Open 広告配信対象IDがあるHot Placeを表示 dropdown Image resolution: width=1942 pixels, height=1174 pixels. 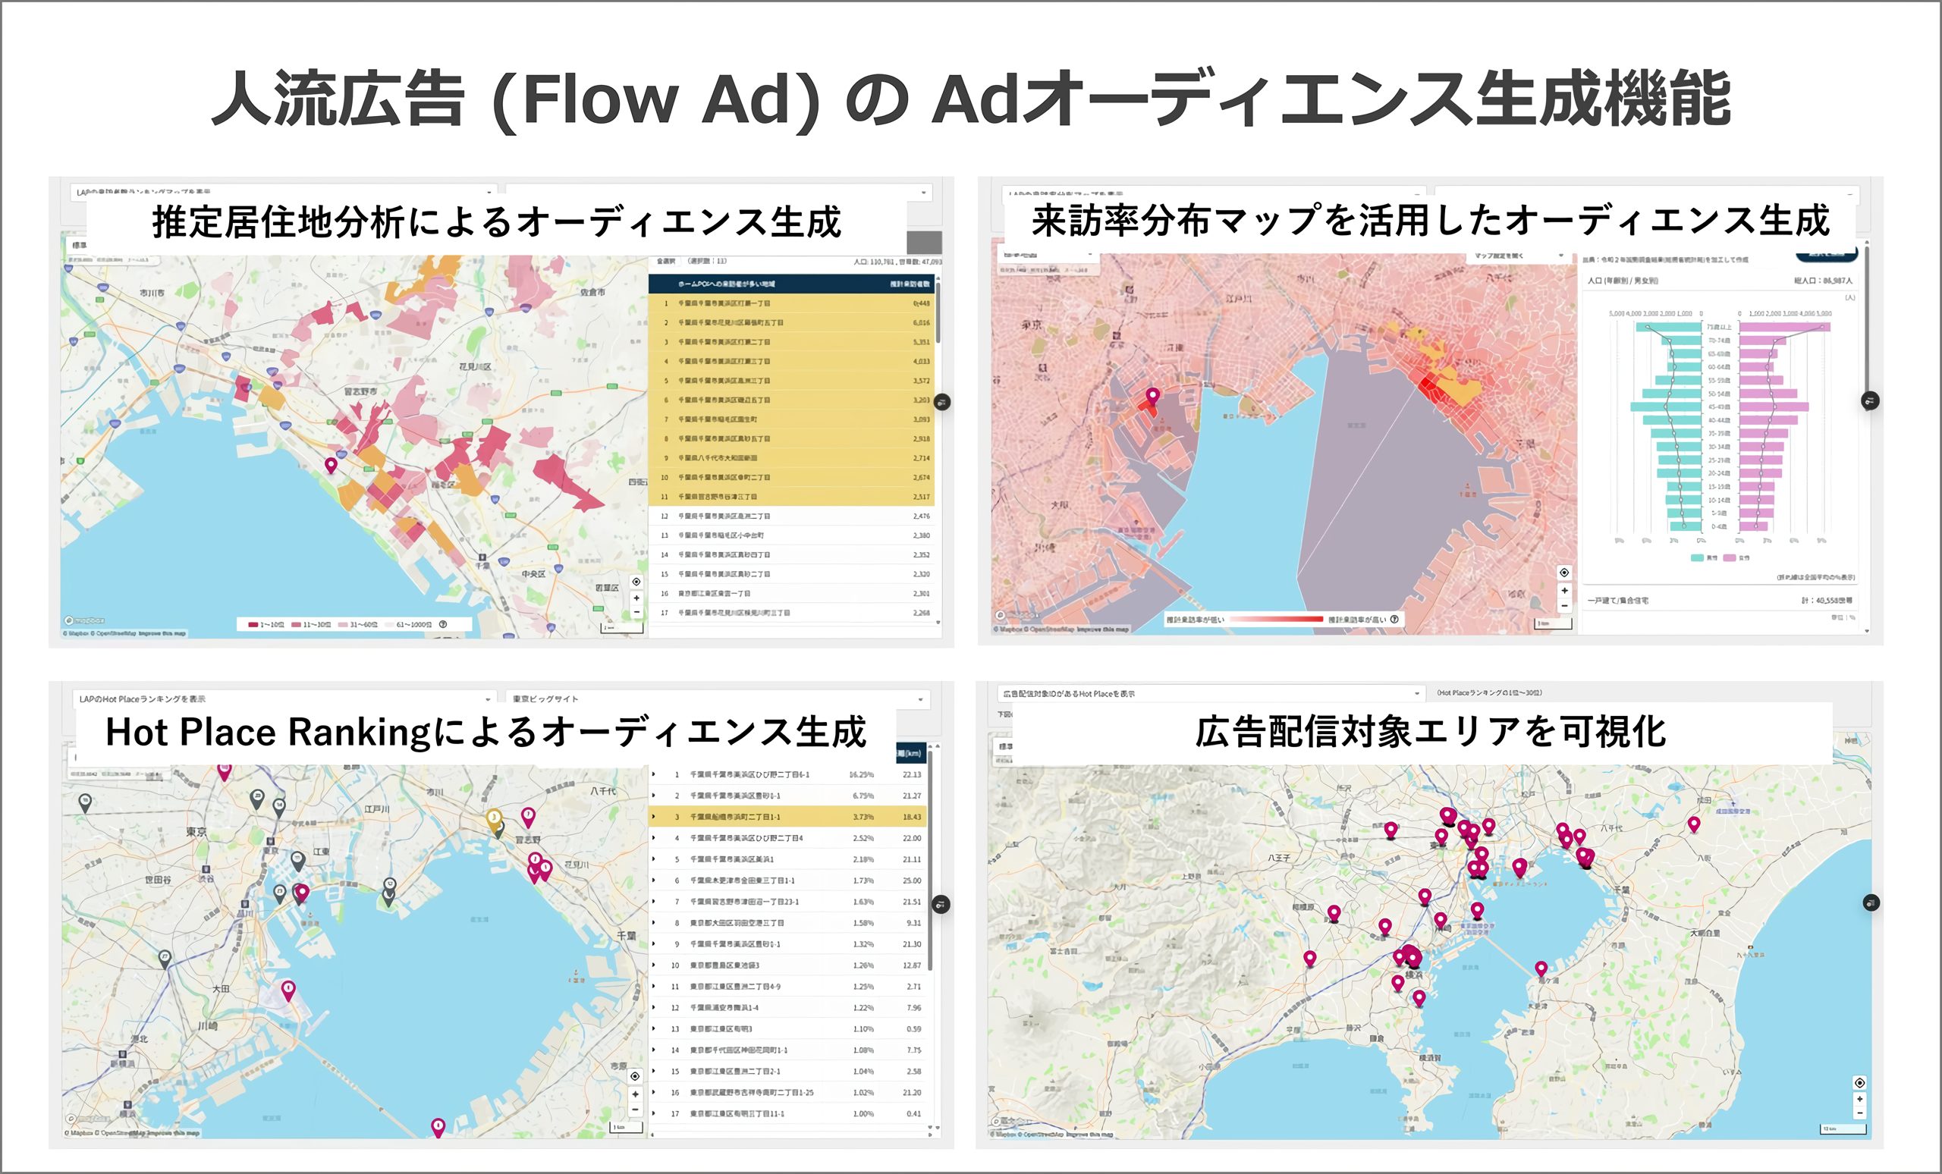(x=1211, y=693)
